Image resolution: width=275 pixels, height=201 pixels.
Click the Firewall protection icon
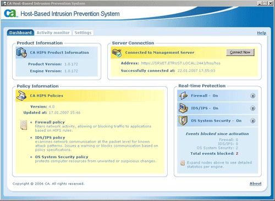tap(183, 96)
